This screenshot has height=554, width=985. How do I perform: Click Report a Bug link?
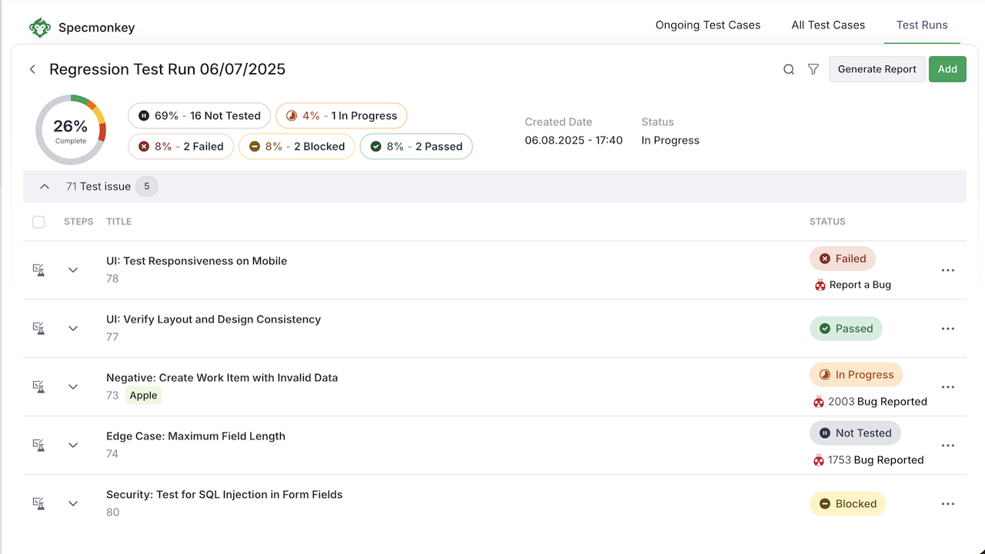(x=860, y=285)
